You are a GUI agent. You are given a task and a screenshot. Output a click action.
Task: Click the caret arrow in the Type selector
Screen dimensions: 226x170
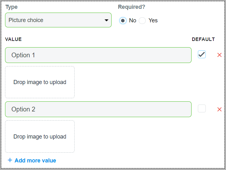[106, 20]
